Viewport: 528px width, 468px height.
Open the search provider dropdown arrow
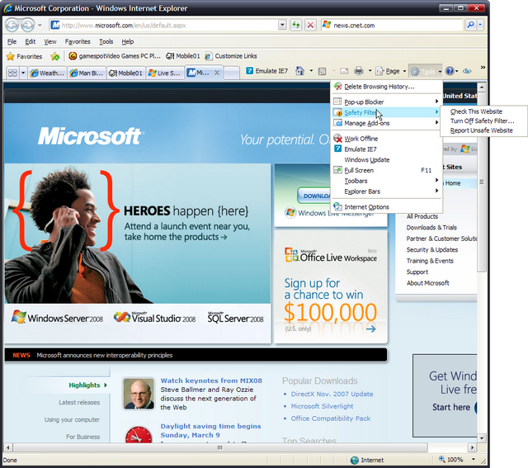tap(480, 25)
